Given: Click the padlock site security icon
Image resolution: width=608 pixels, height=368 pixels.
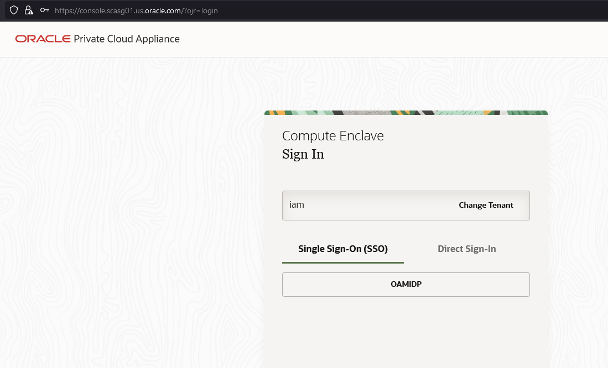Looking at the screenshot, I should [29, 10].
